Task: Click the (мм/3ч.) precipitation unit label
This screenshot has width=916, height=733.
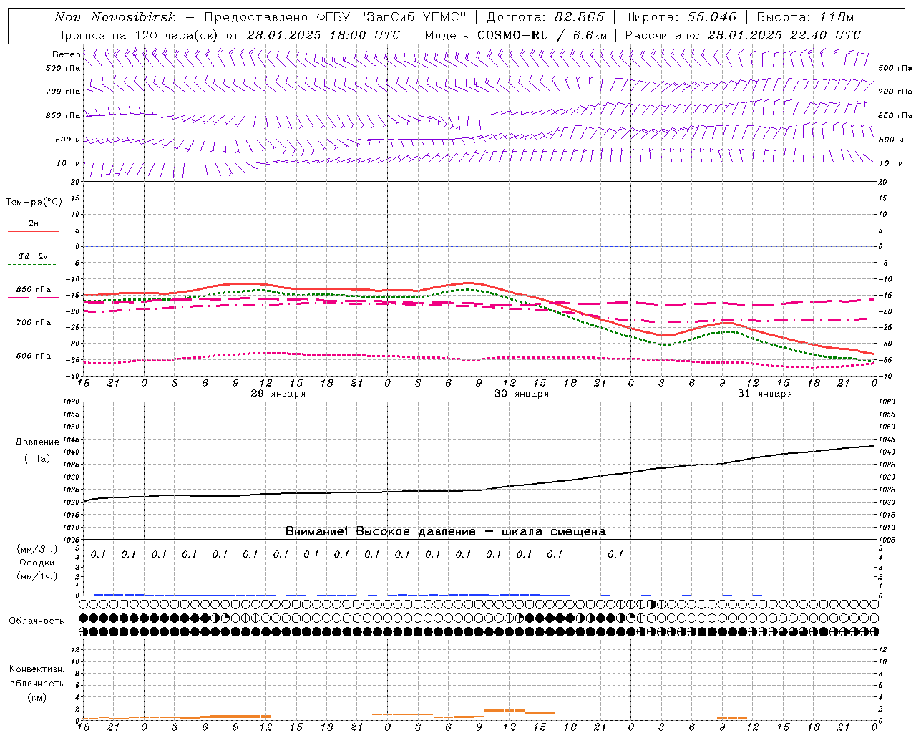Action: coord(36,549)
